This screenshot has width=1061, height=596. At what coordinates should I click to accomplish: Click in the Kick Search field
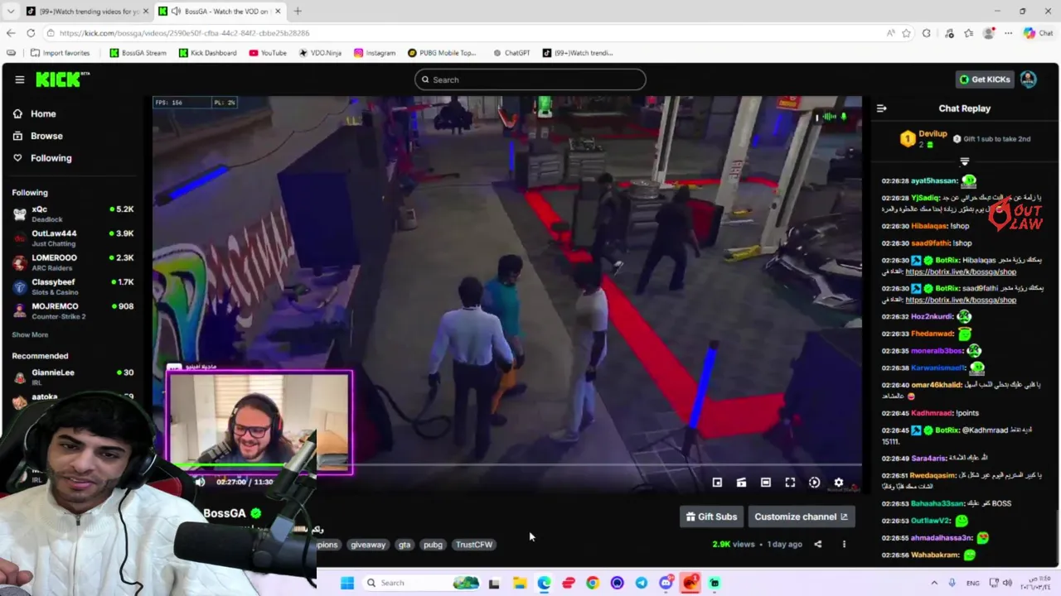click(x=530, y=79)
